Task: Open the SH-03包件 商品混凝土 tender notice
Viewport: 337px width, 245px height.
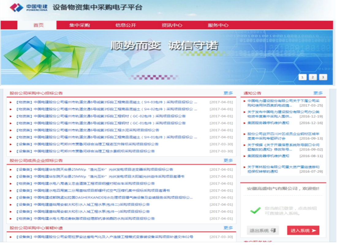Action: coord(107,102)
